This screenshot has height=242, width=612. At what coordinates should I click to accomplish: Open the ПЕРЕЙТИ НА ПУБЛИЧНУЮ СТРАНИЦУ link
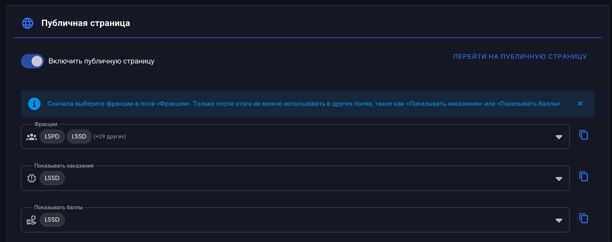[x=520, y=57]
